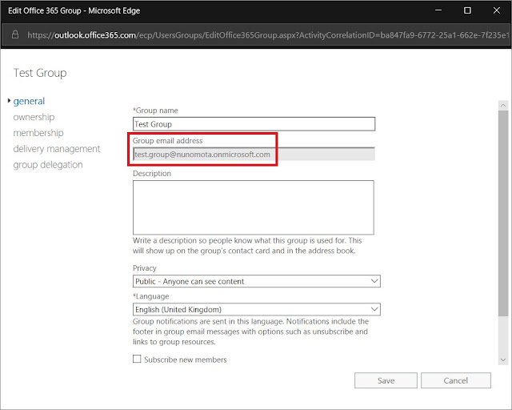
Task: Click the *Group name label
Action: (x=155, y=111)
